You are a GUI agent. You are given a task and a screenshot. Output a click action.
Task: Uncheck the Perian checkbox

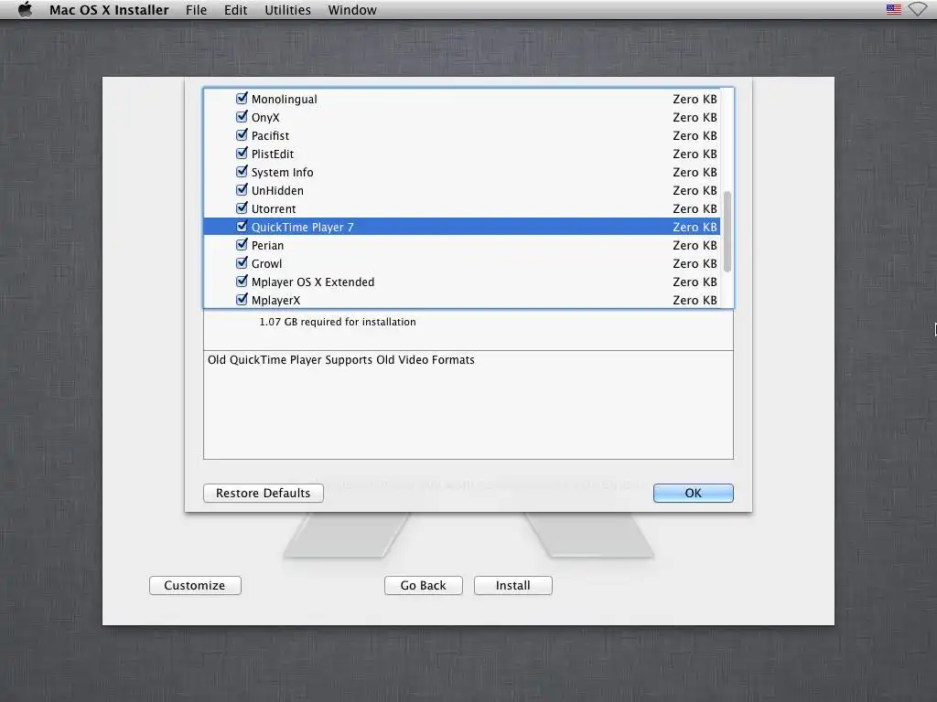[x=242, y=245]
